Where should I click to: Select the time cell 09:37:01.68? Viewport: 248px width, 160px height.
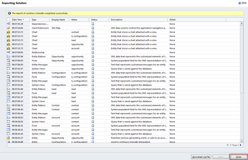(17, 89)
